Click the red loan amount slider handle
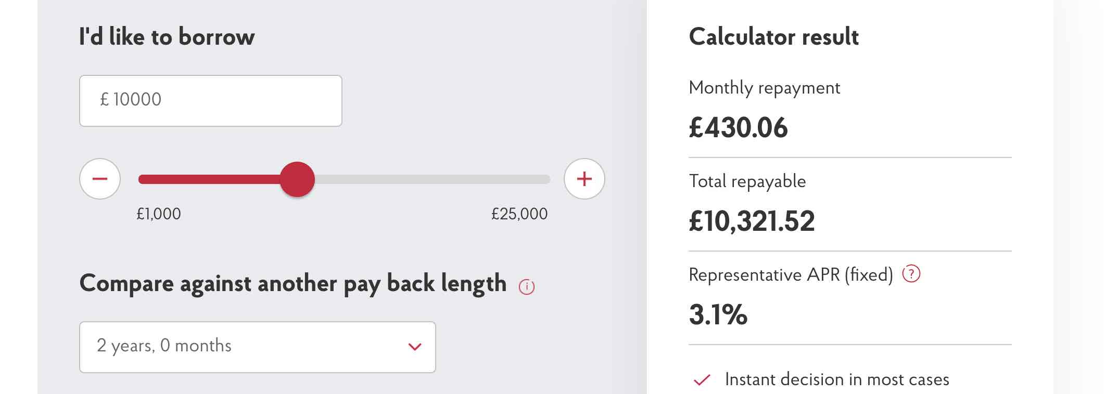 coord(297,179)
